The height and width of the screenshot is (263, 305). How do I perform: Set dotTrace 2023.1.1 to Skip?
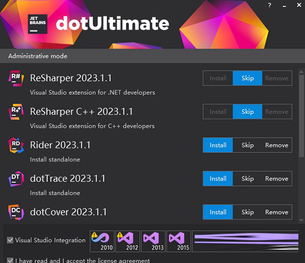[x=248, y=179]
